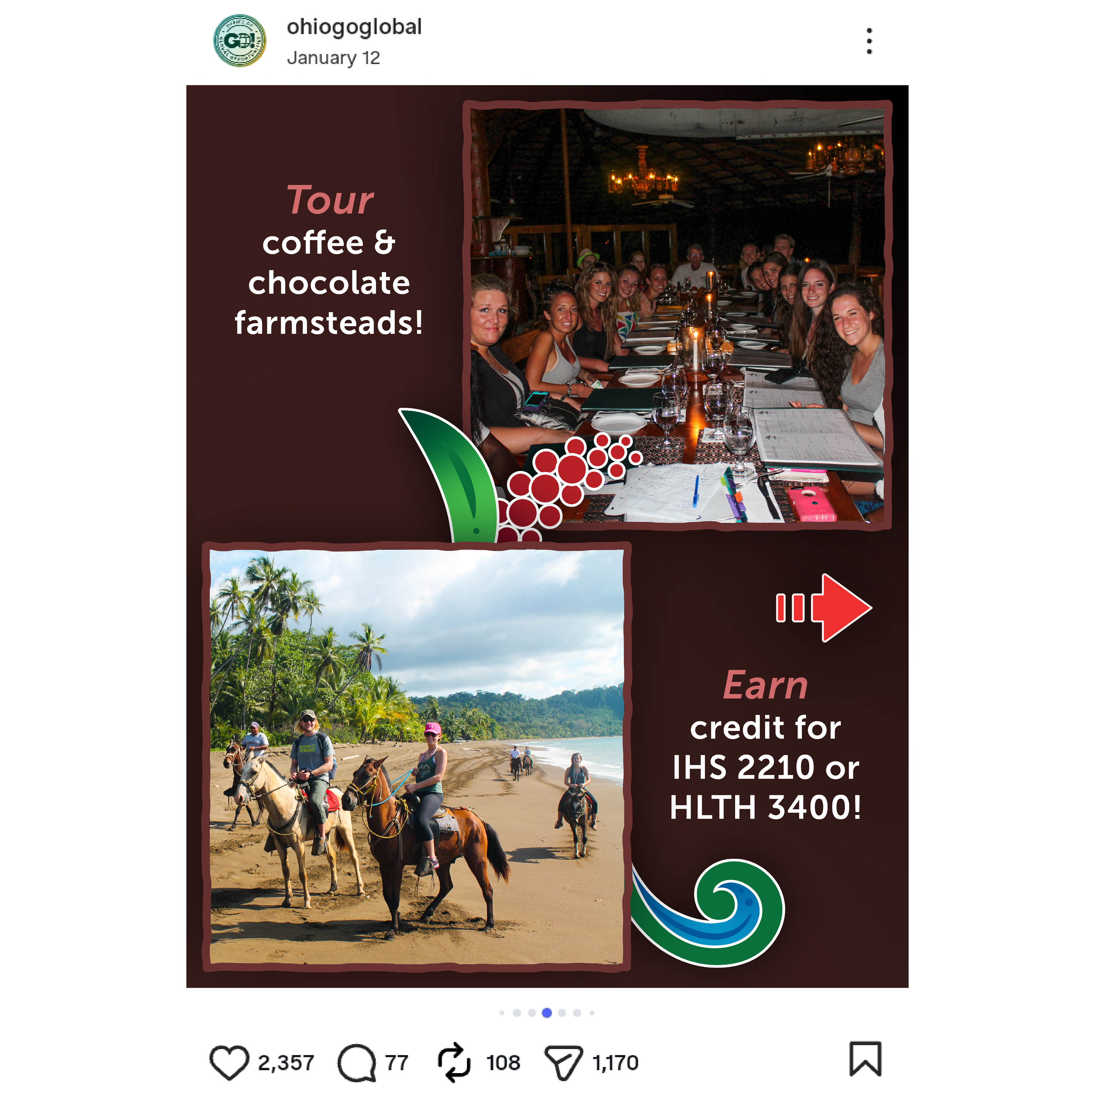Image resolution: width=1095 pixels, height=1095 pixels.
Task: Open the beach horseback riding photo
Action: pyautogui.click(x=417, y=757)
